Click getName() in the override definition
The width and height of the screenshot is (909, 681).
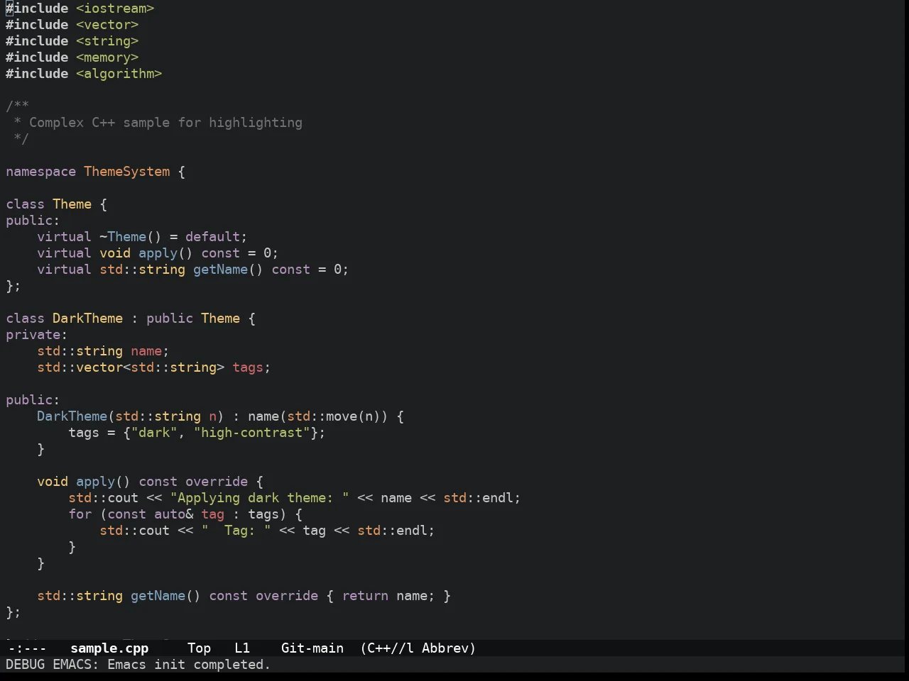click(165, 596)
